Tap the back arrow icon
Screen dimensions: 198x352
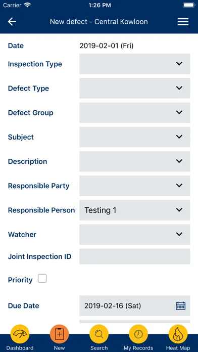point(12,22)
